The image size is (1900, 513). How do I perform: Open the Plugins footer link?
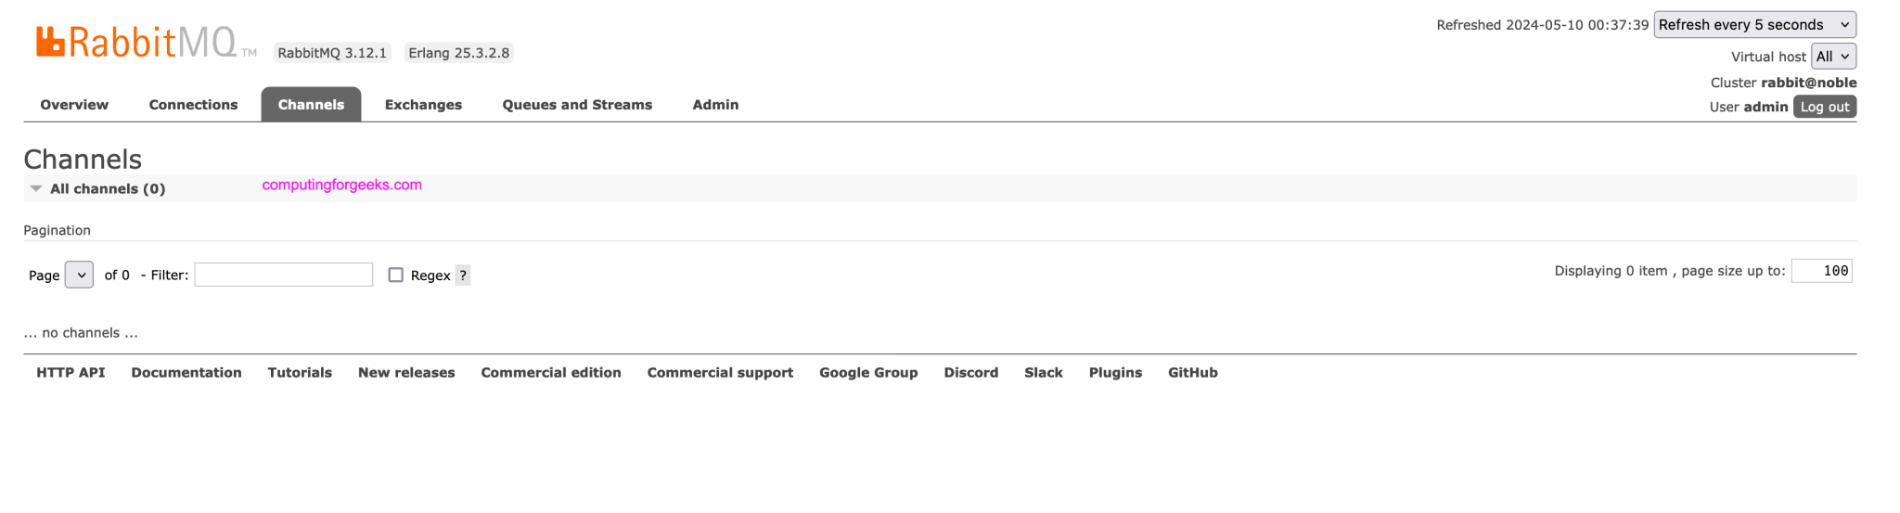pyautogui.click(x=1115, y=373)
